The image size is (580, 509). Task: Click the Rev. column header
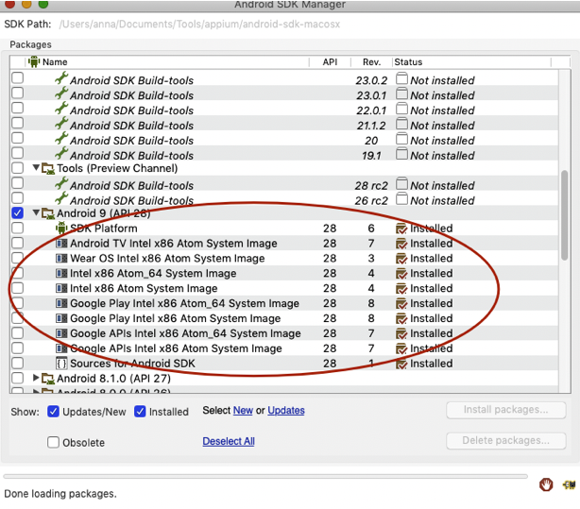point(371,62)
